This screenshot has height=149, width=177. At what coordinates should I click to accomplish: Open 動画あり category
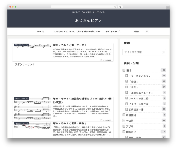[x=144, y=132]
